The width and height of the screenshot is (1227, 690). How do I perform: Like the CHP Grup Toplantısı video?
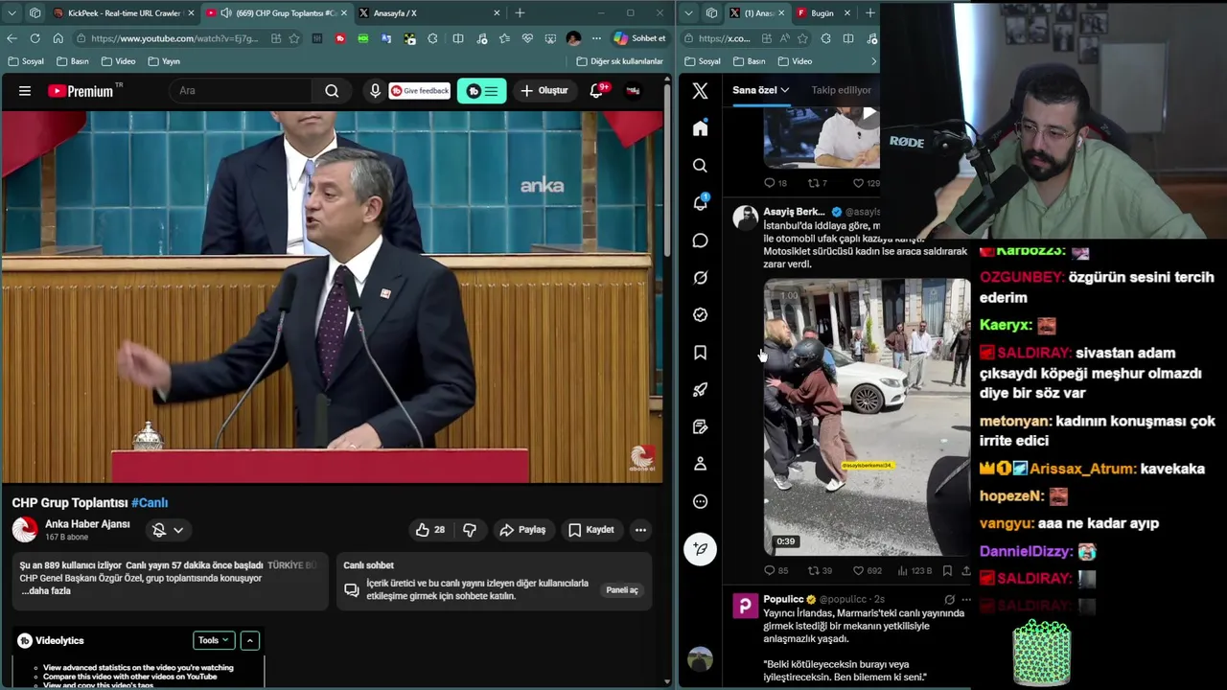pos(430,530)
